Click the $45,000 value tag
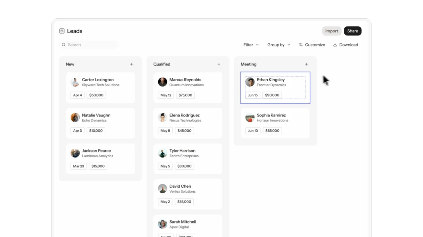 (184, 131)
